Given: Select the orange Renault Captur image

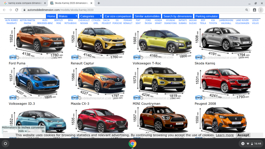Looking at the screenshot, I should click(101, 80).
